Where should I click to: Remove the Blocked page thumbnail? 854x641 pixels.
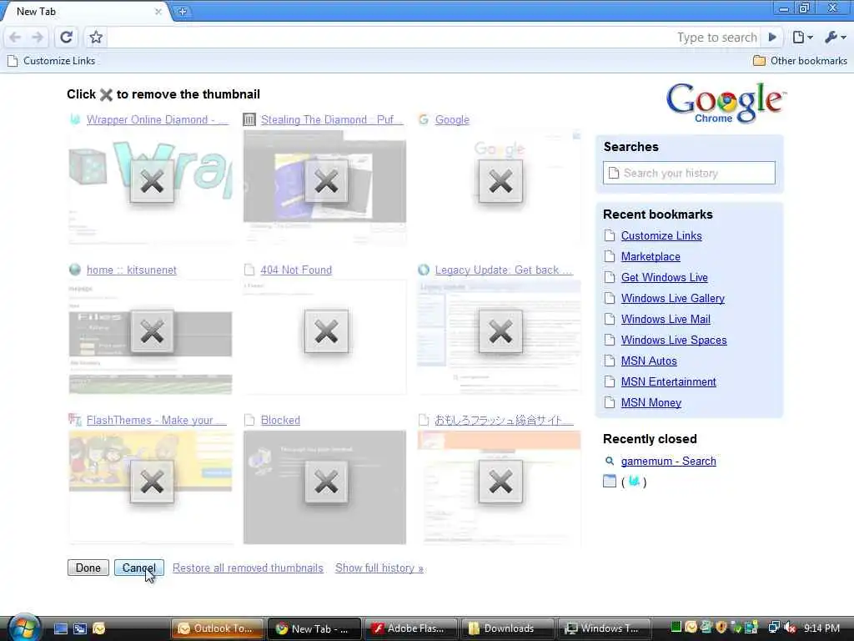click(x=326, y=482)
